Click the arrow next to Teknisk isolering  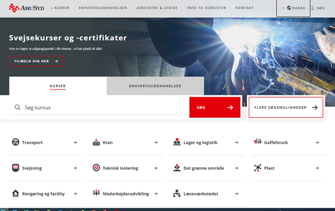pos(156,168)
